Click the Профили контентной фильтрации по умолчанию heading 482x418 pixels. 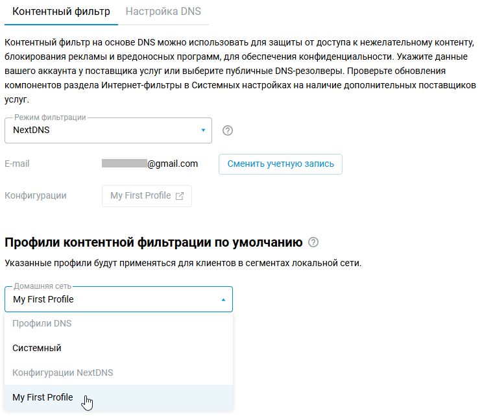pos(154,243)
